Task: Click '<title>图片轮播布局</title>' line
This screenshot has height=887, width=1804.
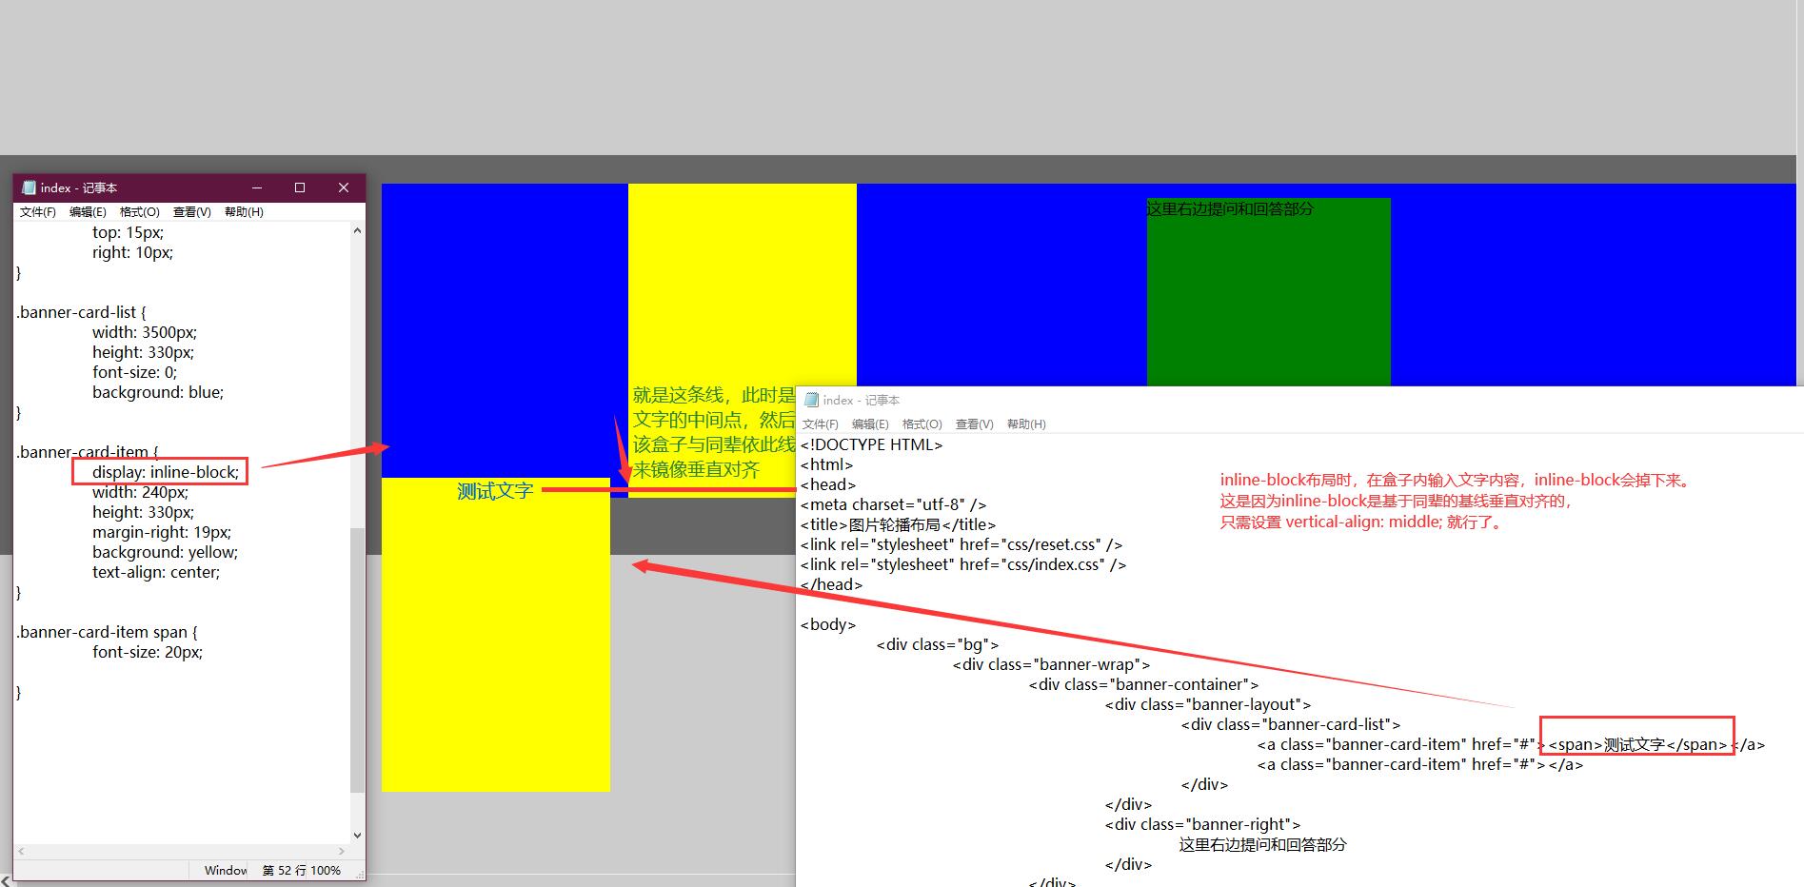Action: click(x=898, y=524)
